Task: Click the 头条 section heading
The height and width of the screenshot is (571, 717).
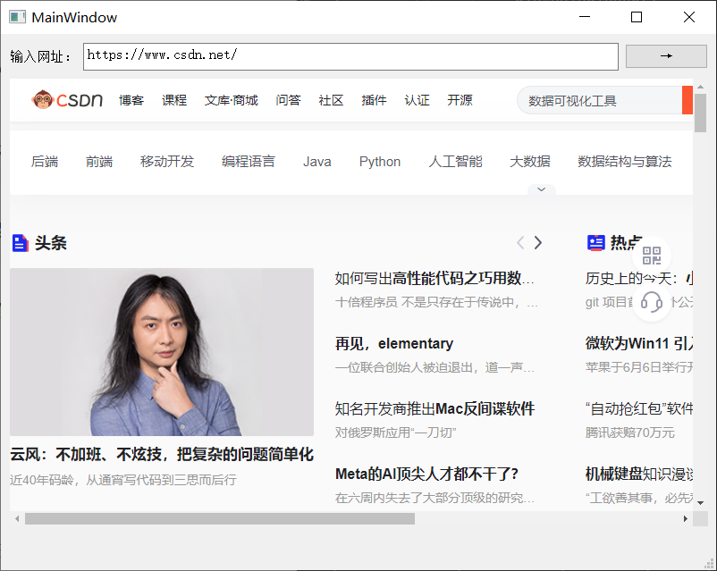Action: coord(51,243)
